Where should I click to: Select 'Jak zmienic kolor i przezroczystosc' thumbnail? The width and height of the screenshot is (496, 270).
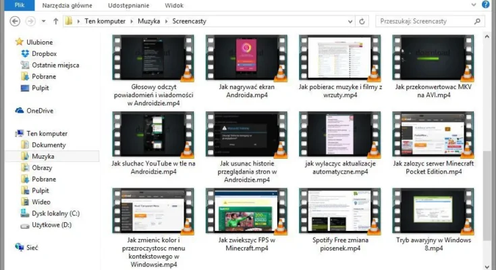pyautogui.click(x=153, y=211)
